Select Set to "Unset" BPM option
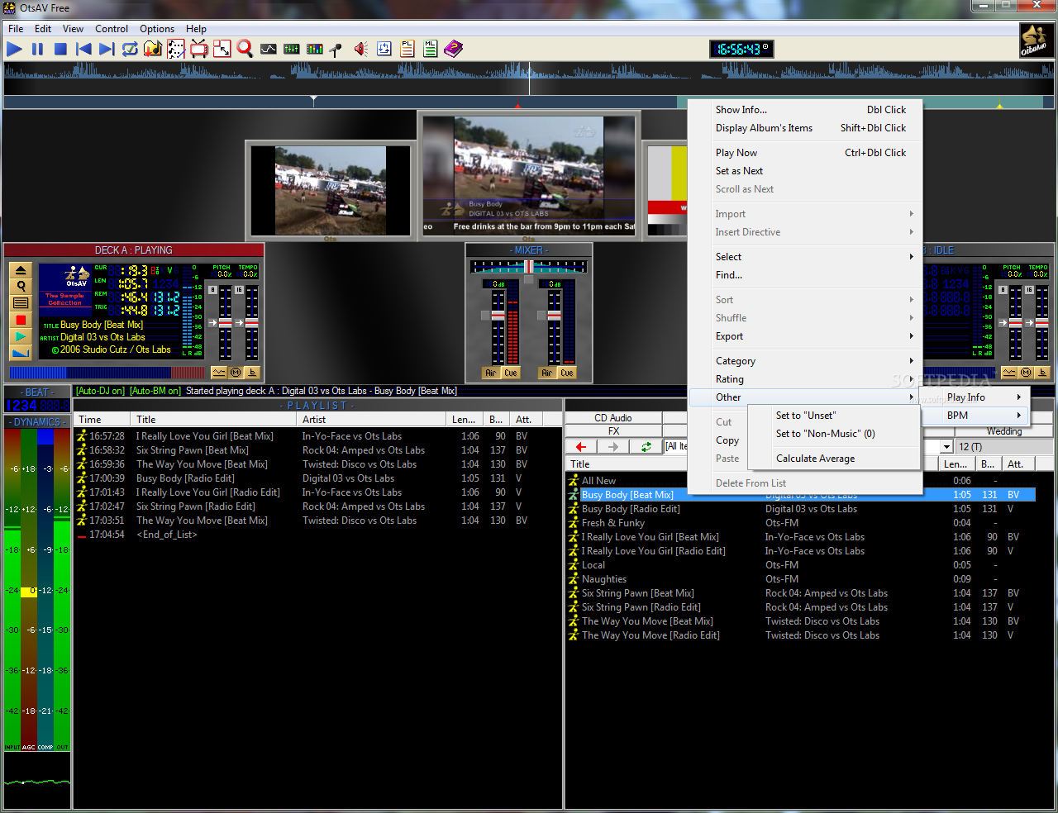The height and width of the screenshot is (813, 1058). click(835, 416)
